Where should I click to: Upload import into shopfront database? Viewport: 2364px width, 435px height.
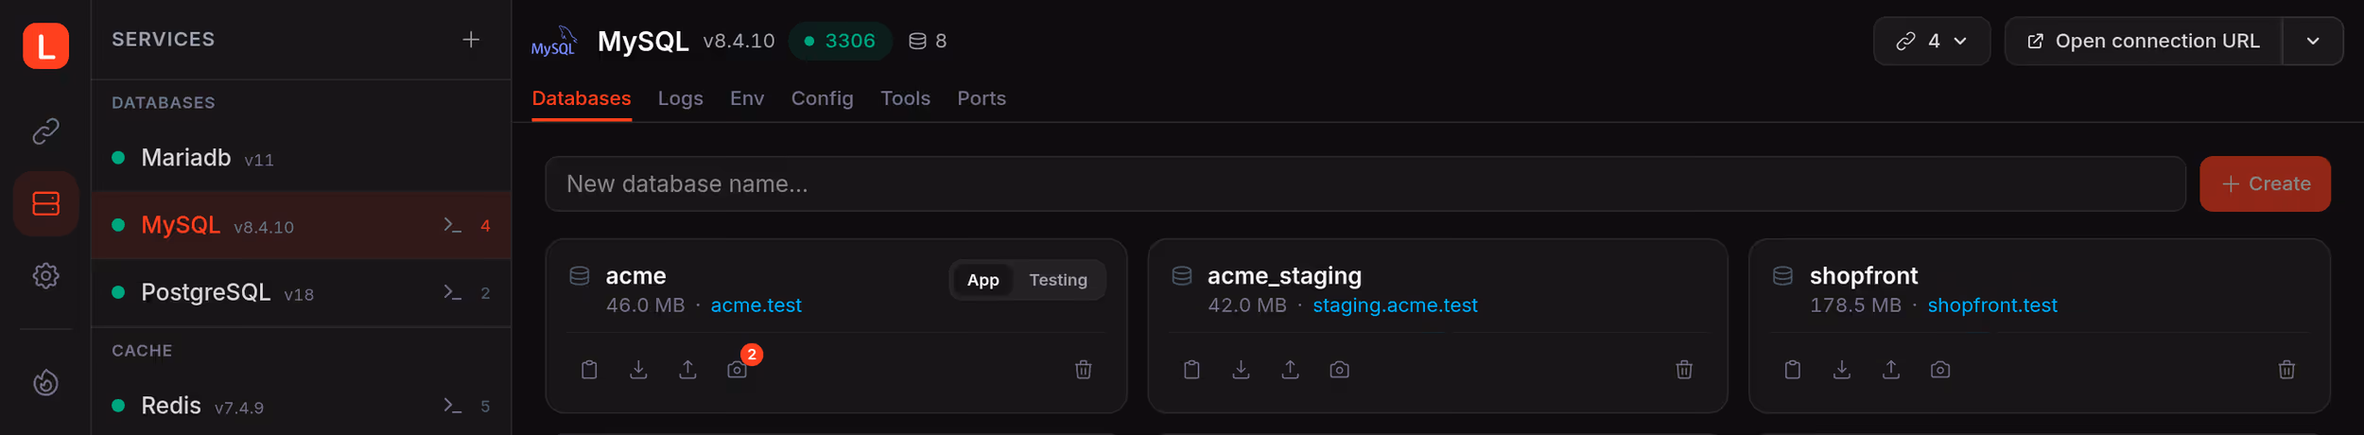pos(1890,369)
